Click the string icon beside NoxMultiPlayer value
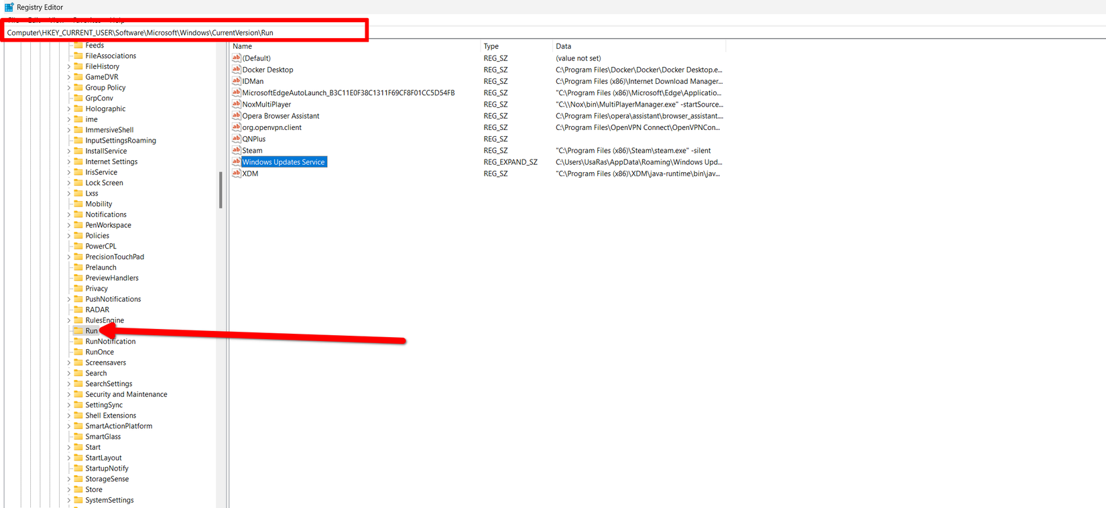Screen dimensions: 1106x508 coord(236,104)
